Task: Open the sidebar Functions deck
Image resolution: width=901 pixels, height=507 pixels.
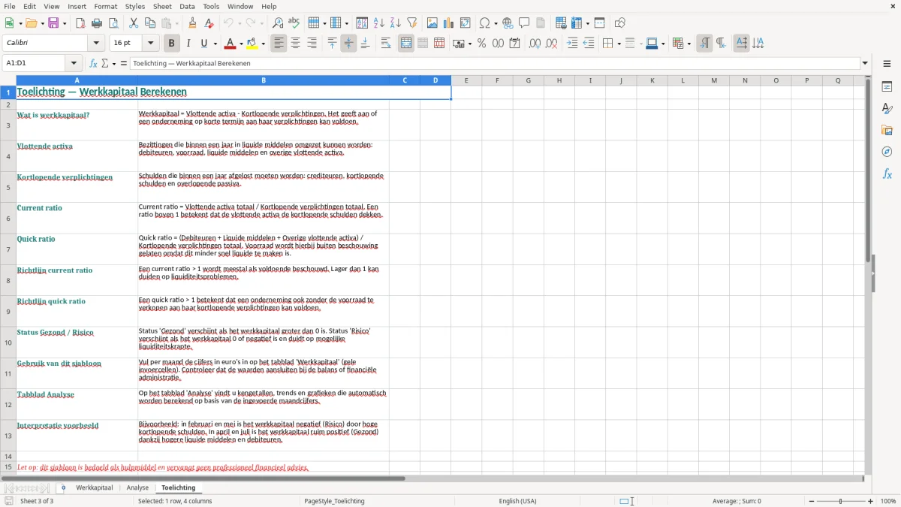Action: (x=887, y=174)
